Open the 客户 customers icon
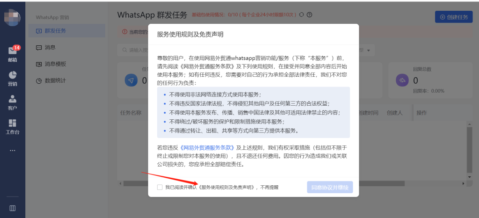This screenshot has width=479, height=218. [x=12, y=102]
